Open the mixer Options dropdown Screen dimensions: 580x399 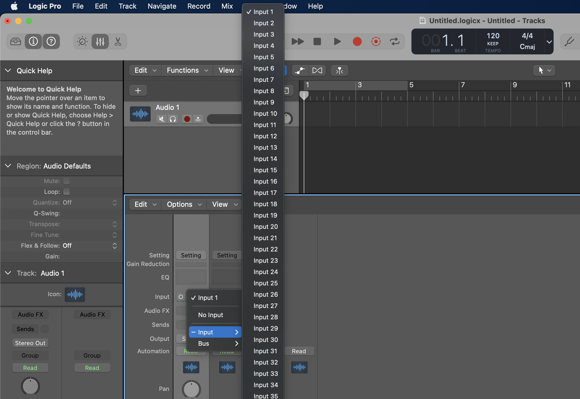coord(184,205)
